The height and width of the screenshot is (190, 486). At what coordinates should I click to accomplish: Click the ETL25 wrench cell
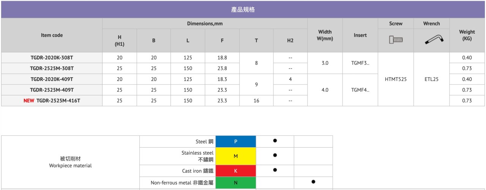[431, 79]
